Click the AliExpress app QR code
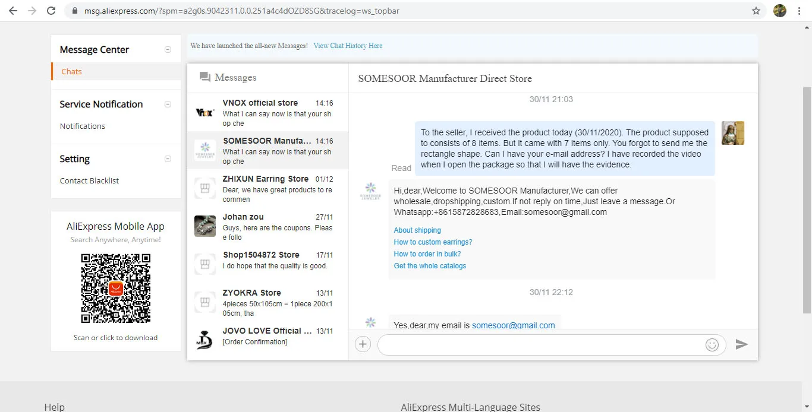This screenshot has height=412, width=812. tap(116, 289)
